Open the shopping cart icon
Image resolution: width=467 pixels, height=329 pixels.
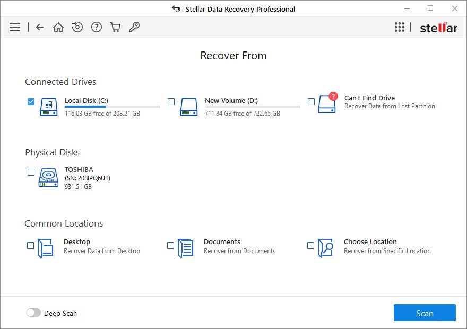(x=115, y=27)
